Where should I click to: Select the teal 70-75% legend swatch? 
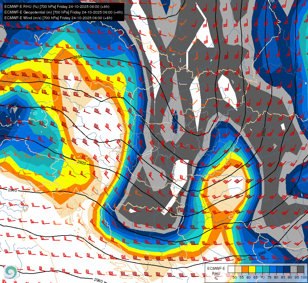266,269
